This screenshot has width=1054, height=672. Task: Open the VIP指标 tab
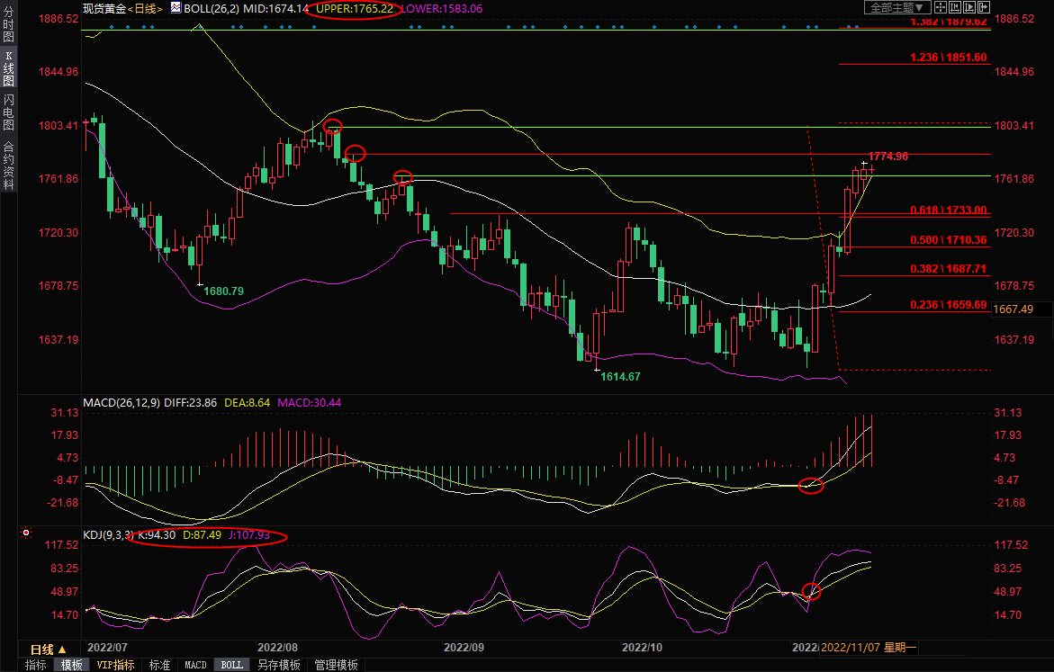pos(115,666)
